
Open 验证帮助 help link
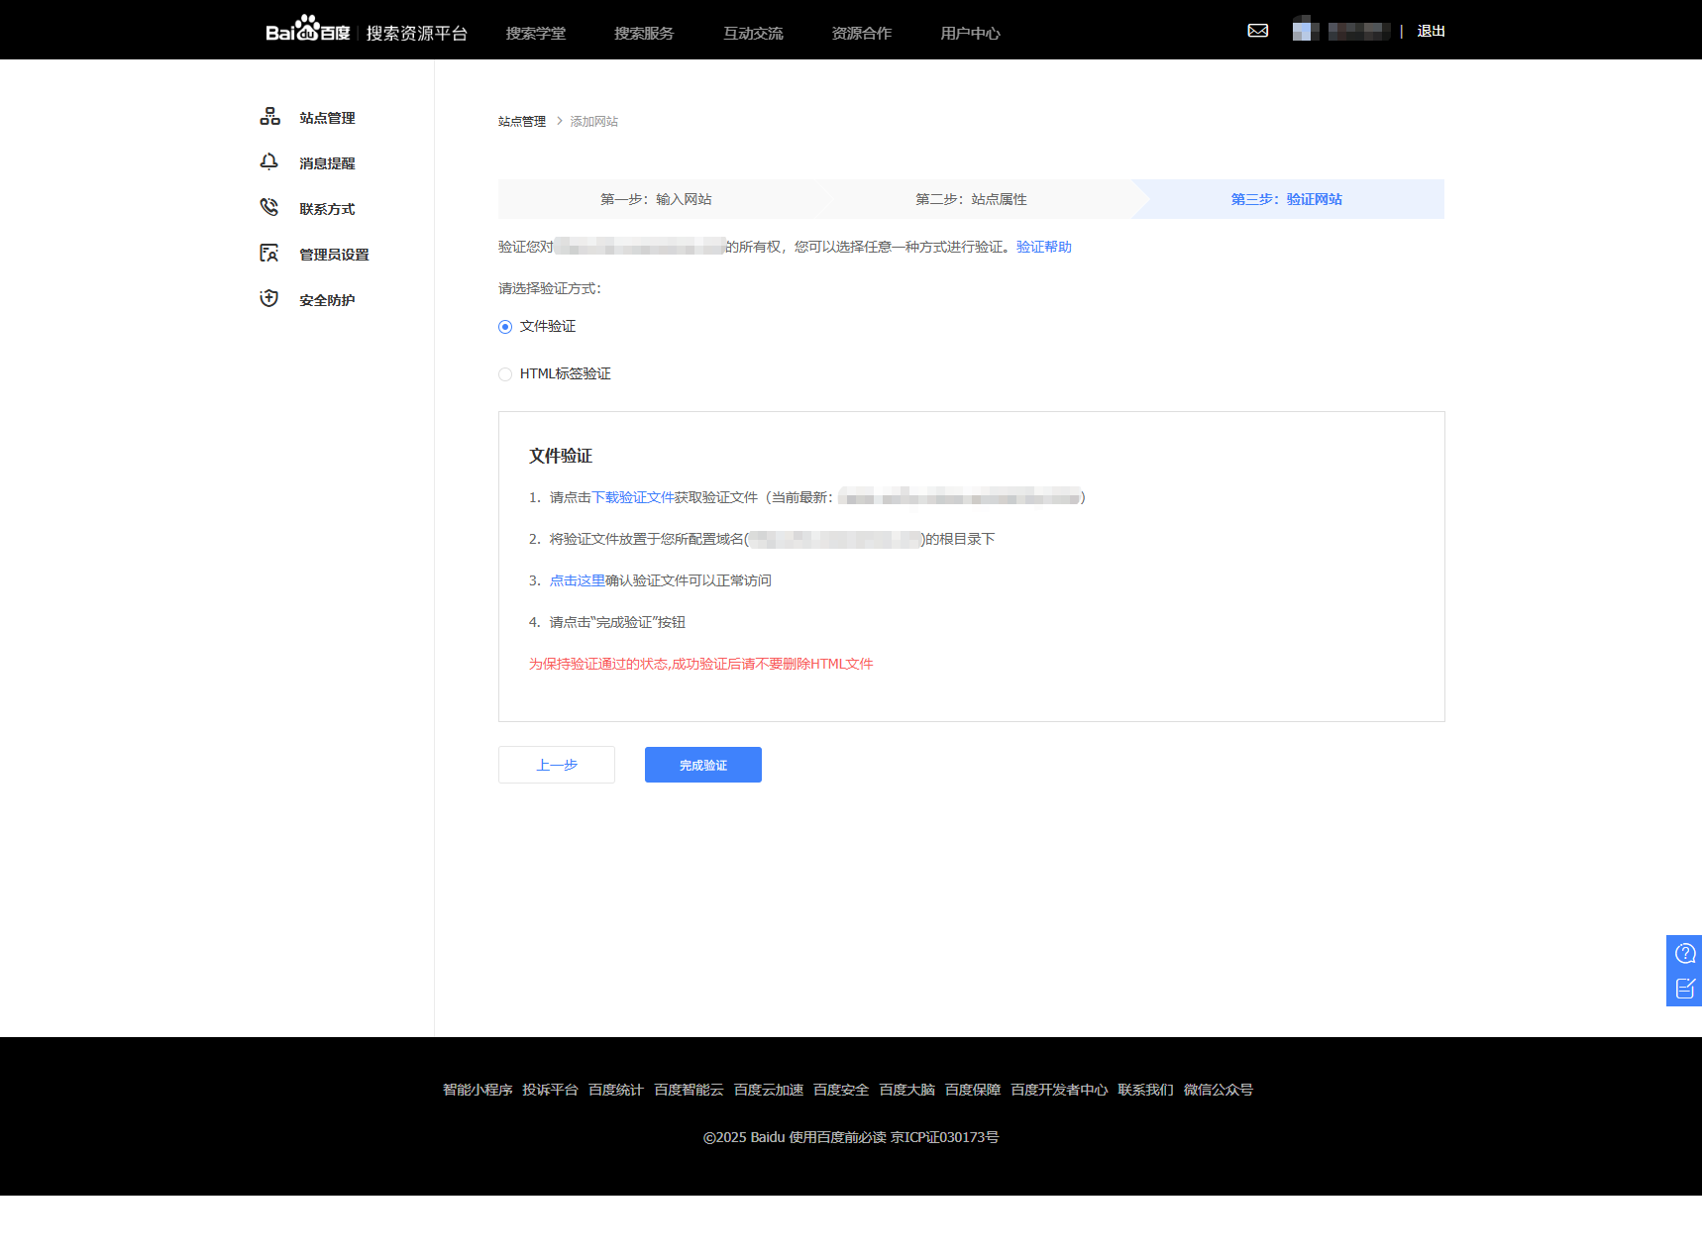[1043, 247]
